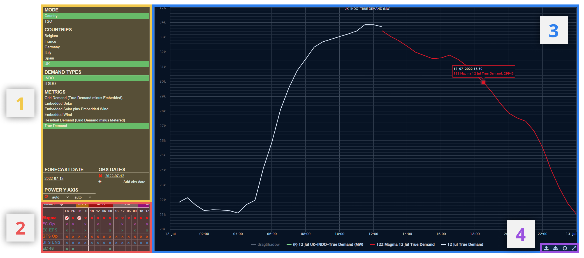Viewport: 584px width, 258px height.
Task: Click green X in EC EPS PR cell
Action: (73, 230)
